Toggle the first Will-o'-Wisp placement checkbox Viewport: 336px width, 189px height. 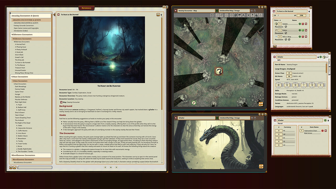pos(286,39)
